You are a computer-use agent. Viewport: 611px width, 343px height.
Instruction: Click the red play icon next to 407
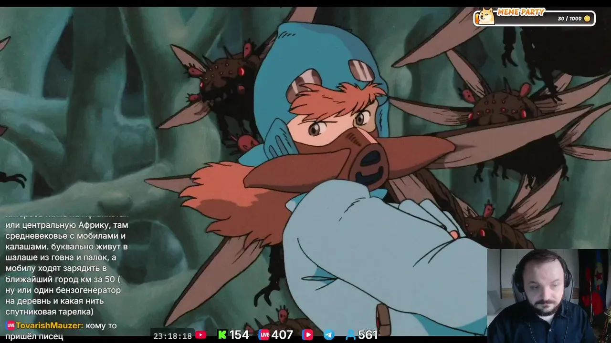(307, 335)
